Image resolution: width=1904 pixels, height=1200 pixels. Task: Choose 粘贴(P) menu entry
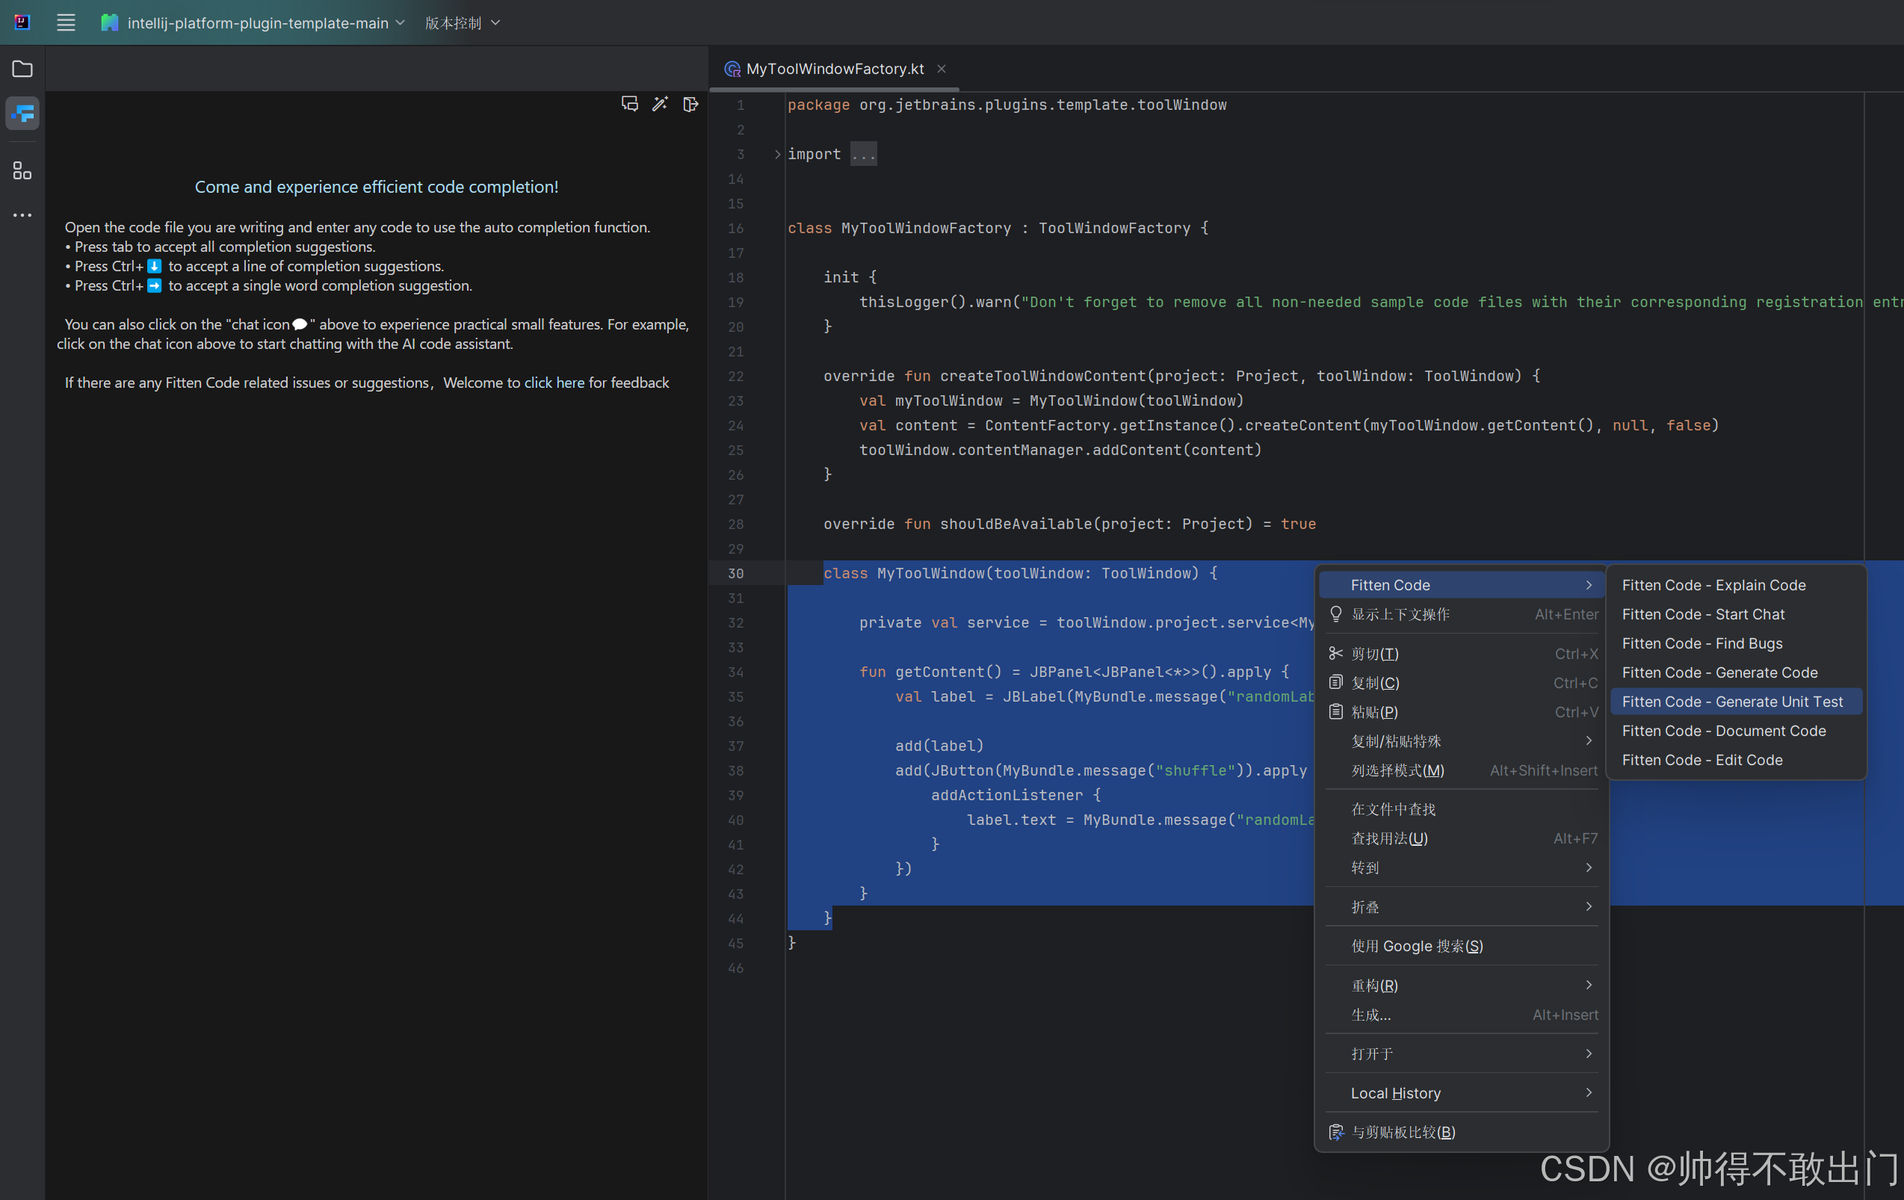1462,712
